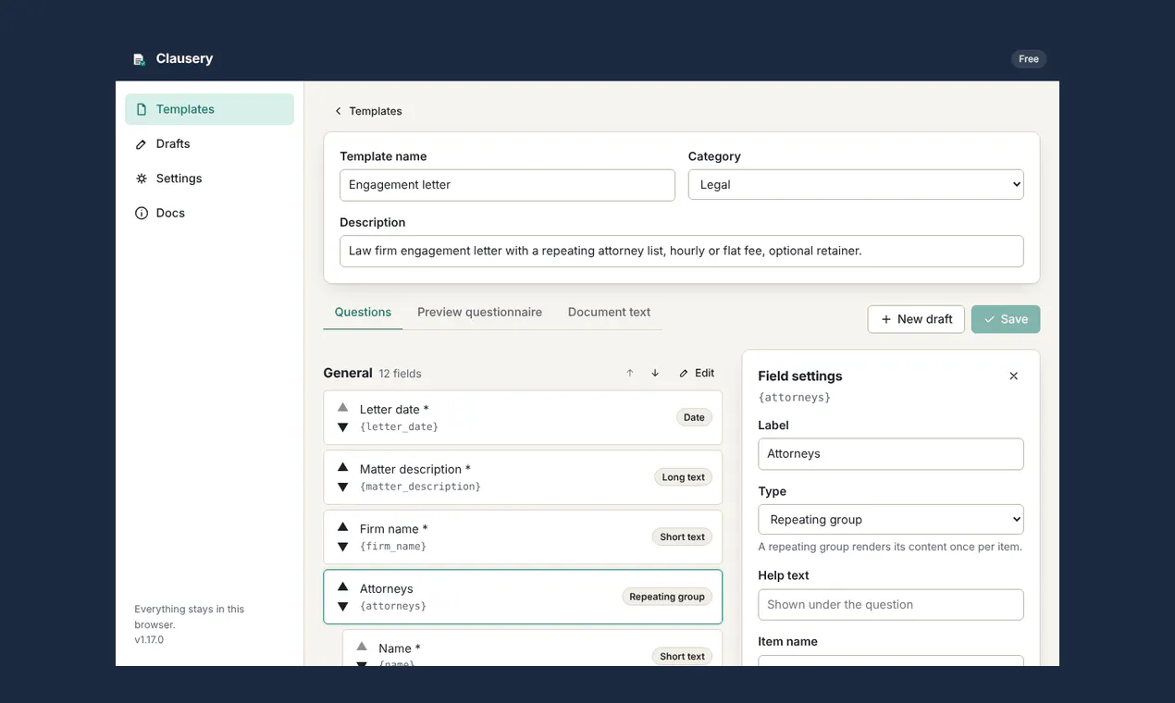Image resolution: width=1175 pixels, height=703 pixels.
Task: Create a New draft
Action: [x=916, y=319]
